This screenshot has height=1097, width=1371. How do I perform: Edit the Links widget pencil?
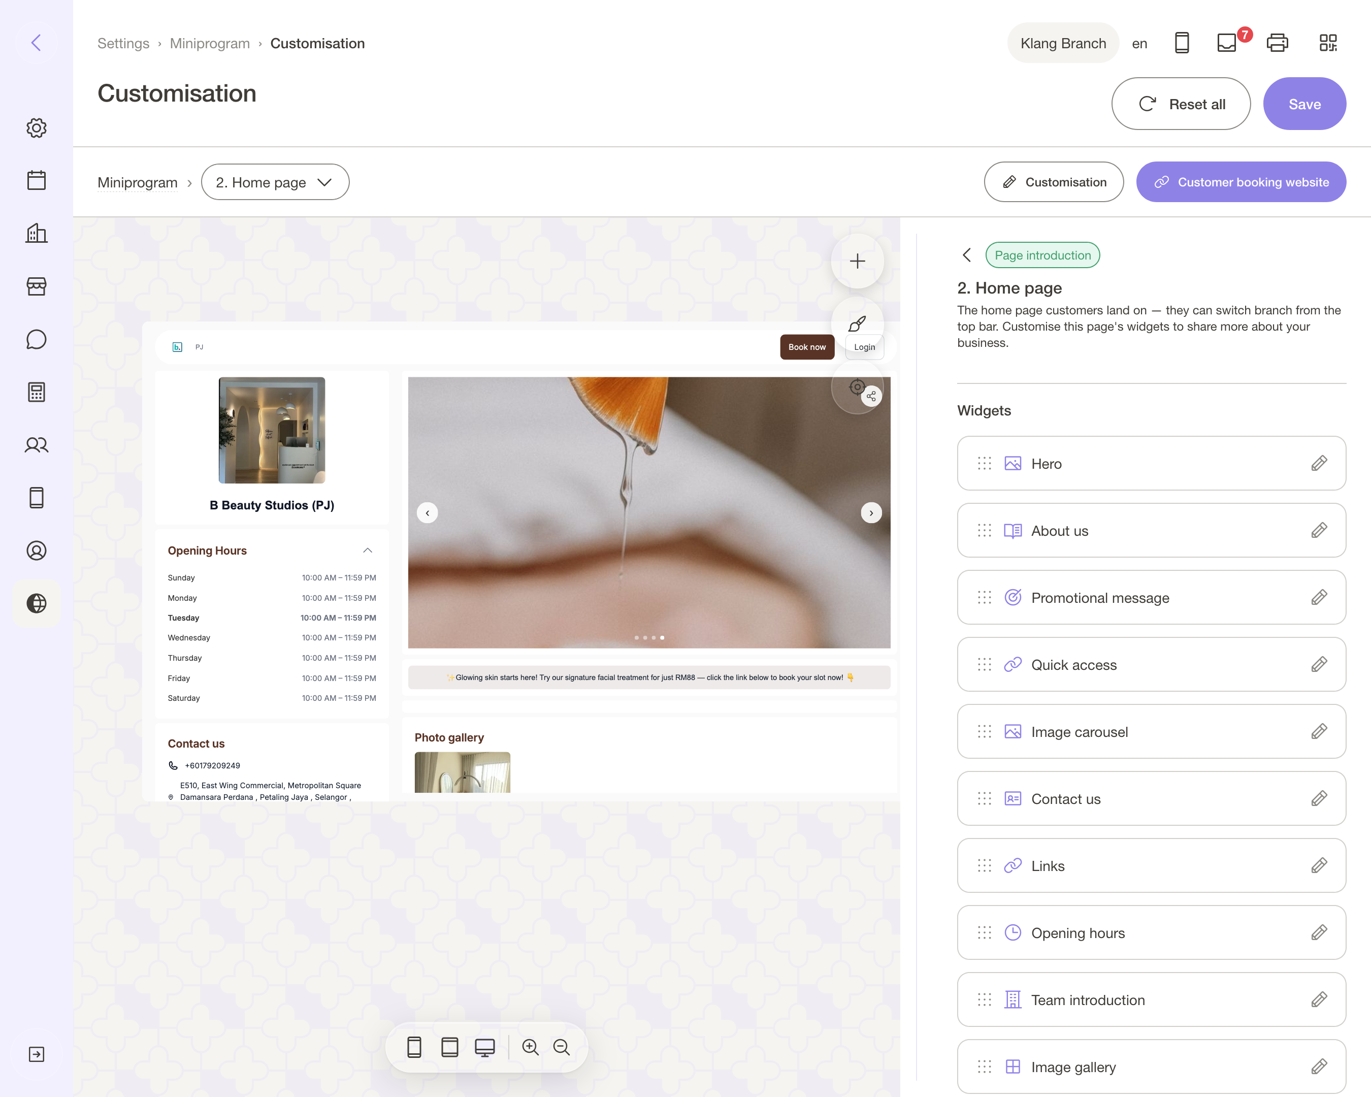pyautogui.click(x=1319, y=865)
